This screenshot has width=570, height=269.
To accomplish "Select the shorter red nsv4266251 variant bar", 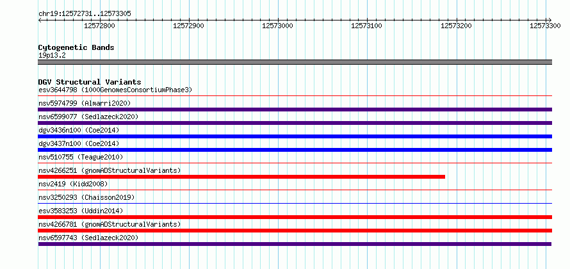I will 241,177.
